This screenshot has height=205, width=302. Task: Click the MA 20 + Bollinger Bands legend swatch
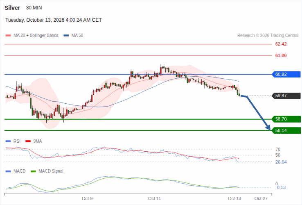click(8, 36)
